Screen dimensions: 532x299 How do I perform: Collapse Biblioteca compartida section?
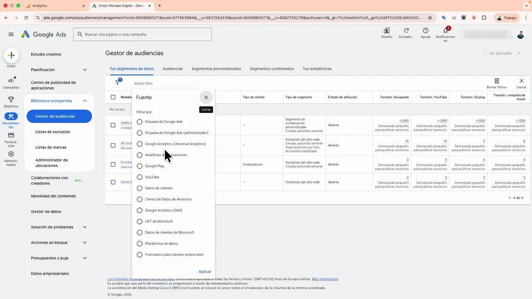[85, 101]
